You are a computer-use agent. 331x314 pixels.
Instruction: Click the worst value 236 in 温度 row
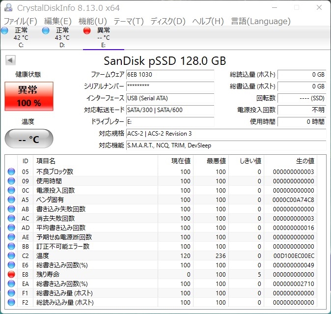pyautogui.click(x=221, y=256)
